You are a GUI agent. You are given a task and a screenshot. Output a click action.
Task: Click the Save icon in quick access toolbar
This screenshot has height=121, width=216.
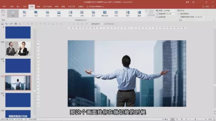click(x=2, y=24)
